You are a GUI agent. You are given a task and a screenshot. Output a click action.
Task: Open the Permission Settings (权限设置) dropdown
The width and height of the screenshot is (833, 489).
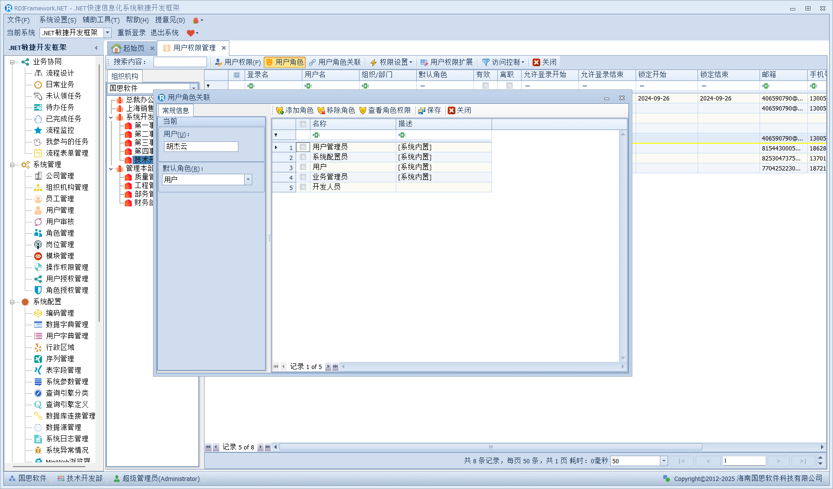(391, 62)
